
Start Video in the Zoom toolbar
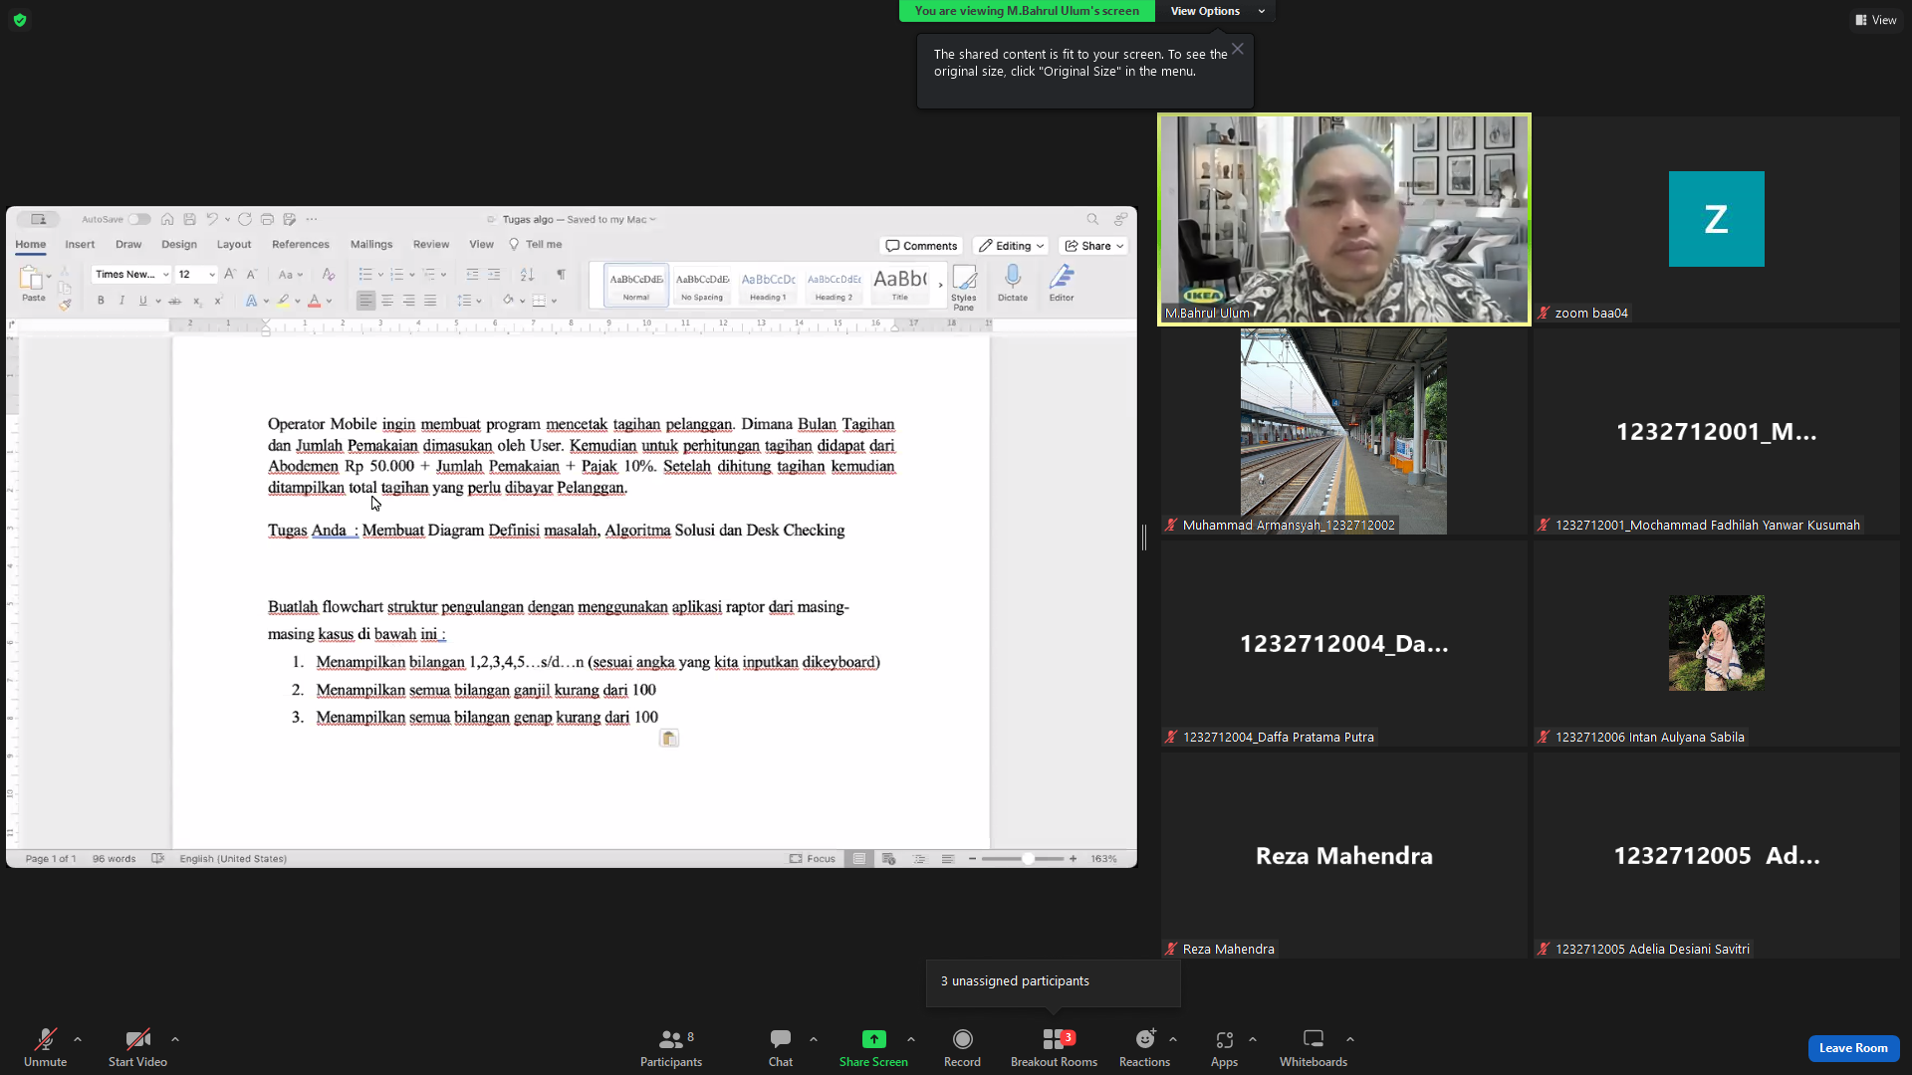tap(137, 1047)
